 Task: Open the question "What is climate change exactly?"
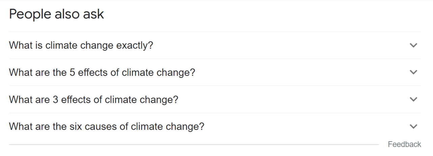[x=81, y=45]
